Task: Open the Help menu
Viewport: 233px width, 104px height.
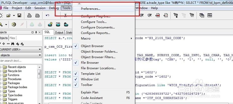Action: (154, 8)
